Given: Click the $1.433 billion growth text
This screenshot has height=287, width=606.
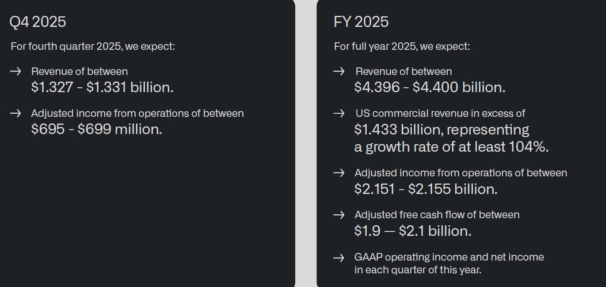Looking at the screenshot, I should point(442,130).
